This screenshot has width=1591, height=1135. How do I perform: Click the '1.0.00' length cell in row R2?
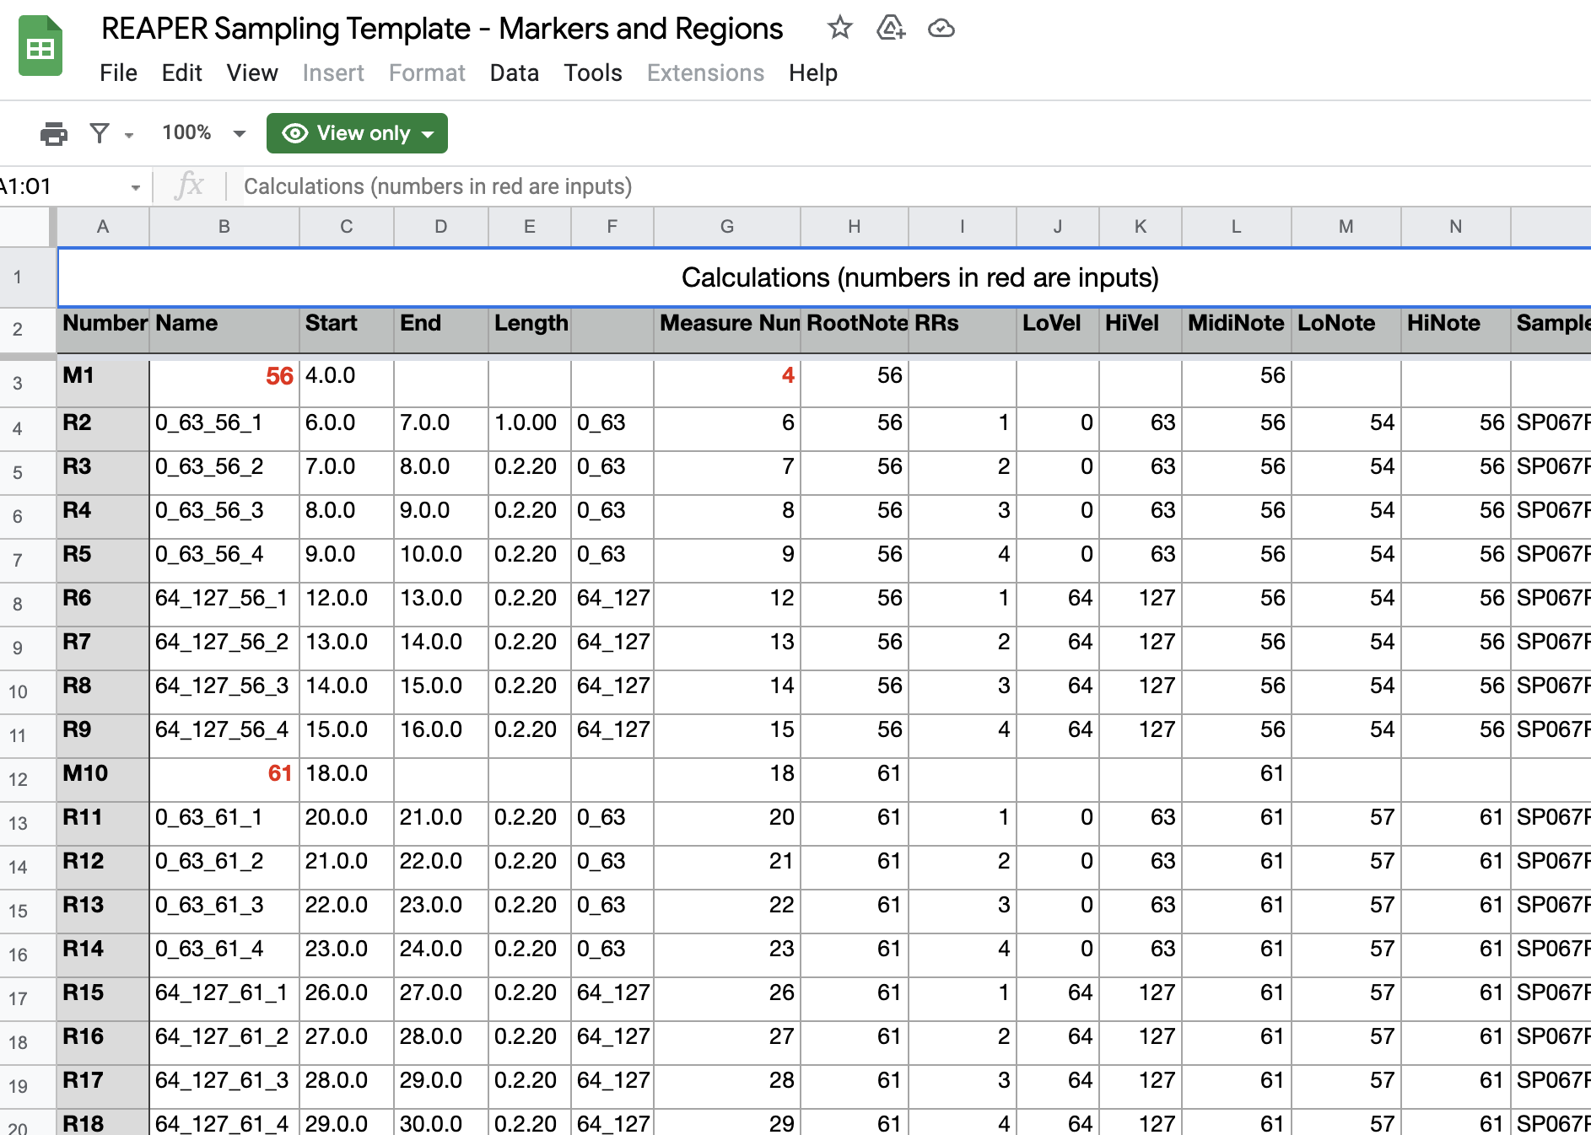pyautogui.click(x=530, y=428)
